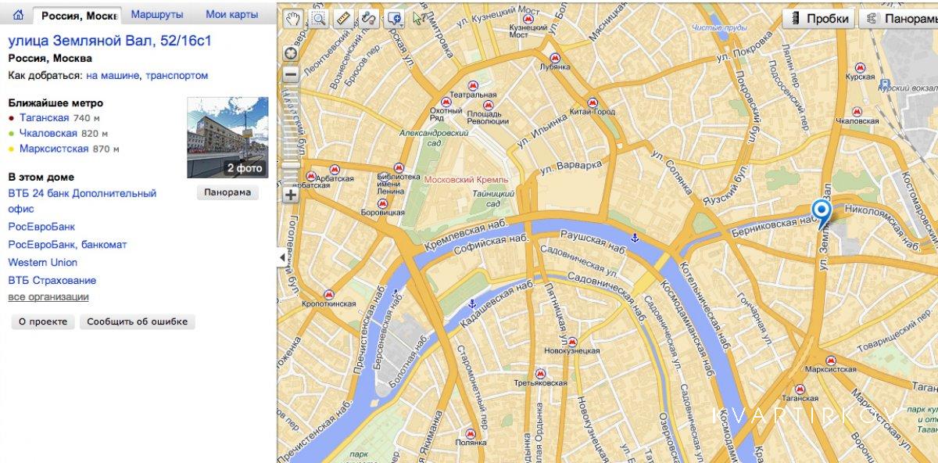Screen dimensions: 938x463
Task: Click the locate-me compass button
Action: click(291, 53)
